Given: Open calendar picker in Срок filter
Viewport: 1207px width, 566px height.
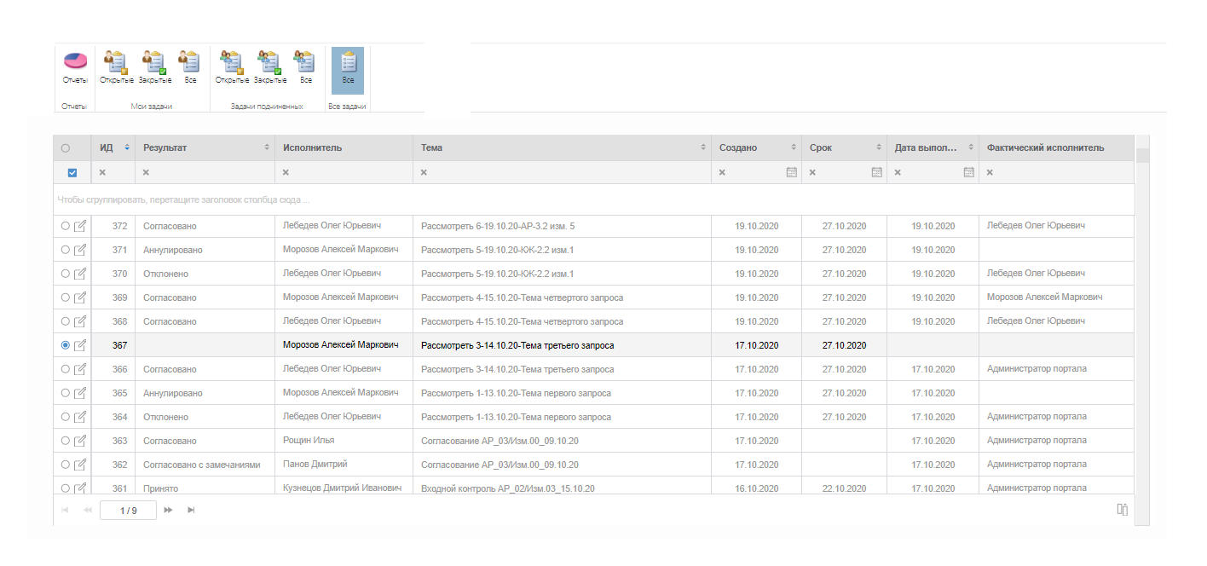Looking at the screenshot, I should pos(876,172).
